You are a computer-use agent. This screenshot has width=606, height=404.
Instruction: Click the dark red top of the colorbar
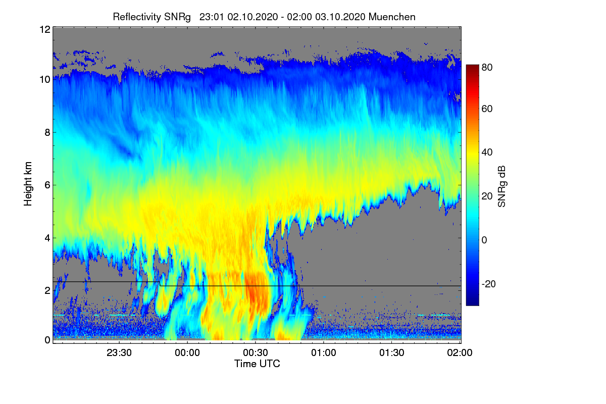click(x=472, y=68)
